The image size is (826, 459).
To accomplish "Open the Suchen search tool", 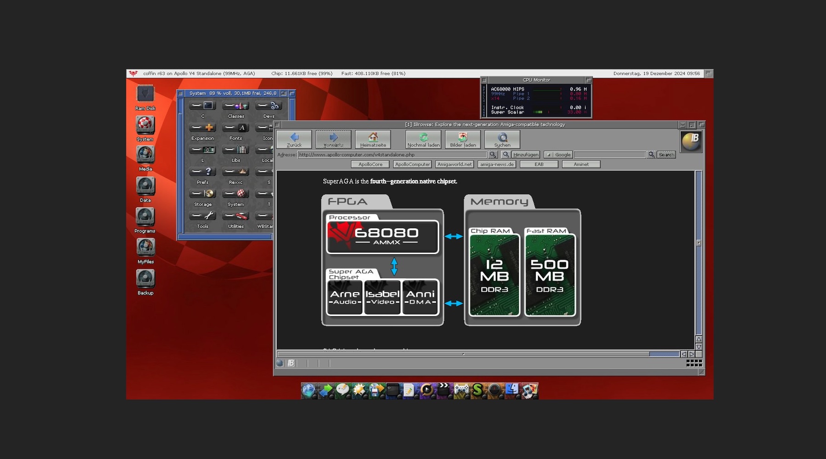I will (502, 139).
